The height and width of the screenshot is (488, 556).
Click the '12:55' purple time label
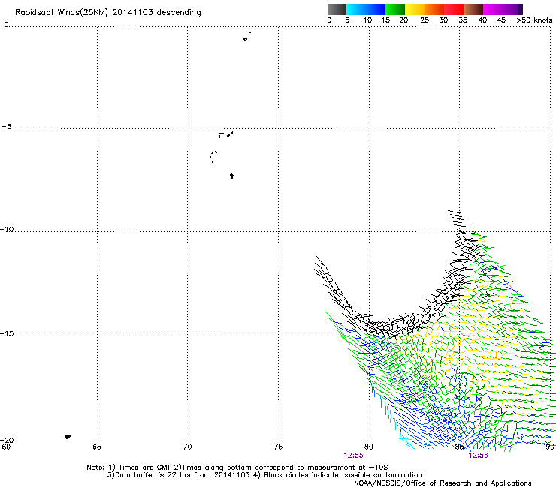(353, 456)
